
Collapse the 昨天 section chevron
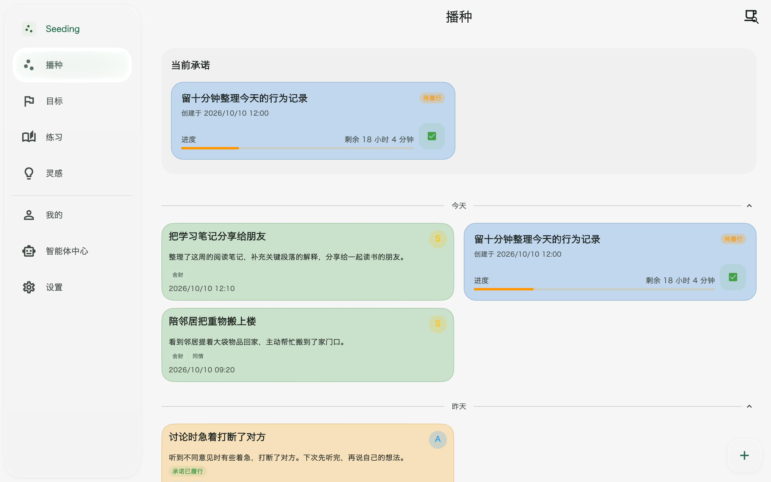[x=749, y=406]
